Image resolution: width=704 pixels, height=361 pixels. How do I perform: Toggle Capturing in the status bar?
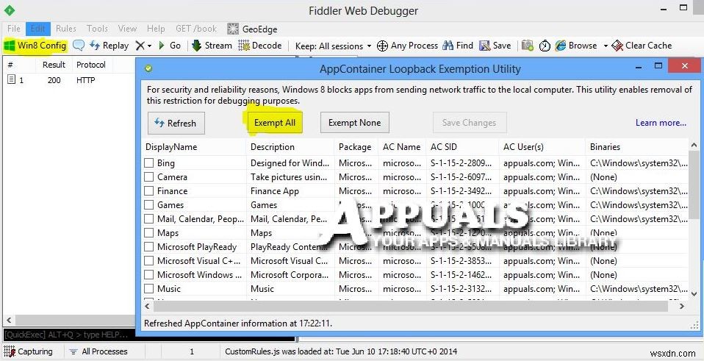point(29,351)
